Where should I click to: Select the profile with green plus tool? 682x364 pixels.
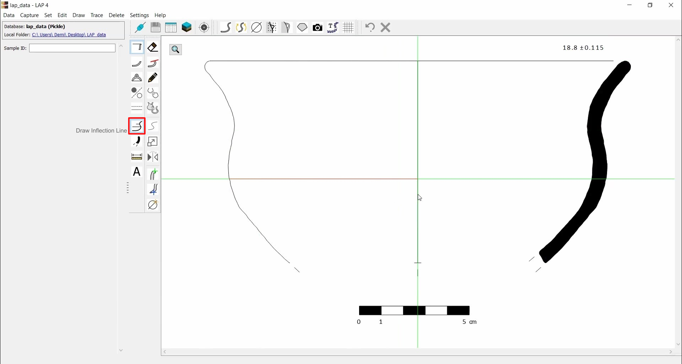pos(153,174)
